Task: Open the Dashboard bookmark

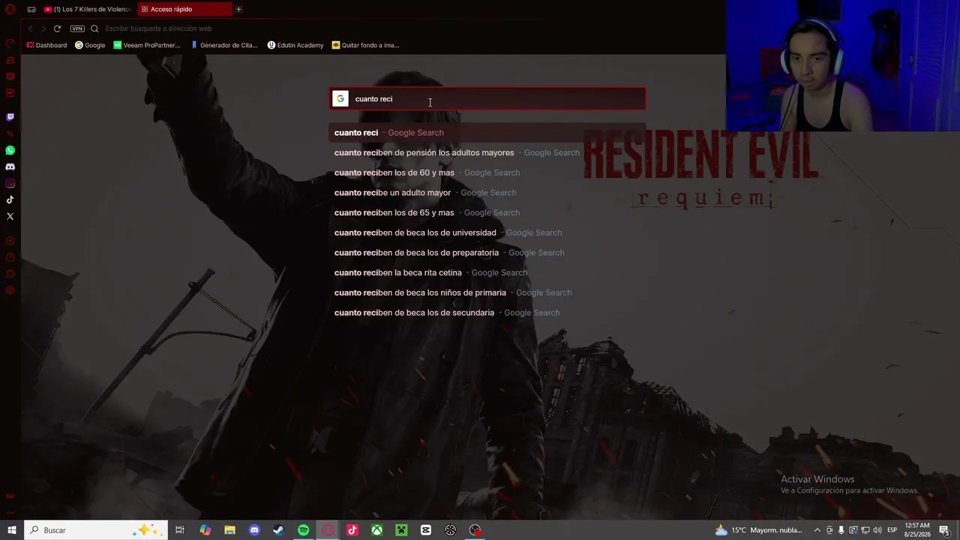Action: (46, 45)
